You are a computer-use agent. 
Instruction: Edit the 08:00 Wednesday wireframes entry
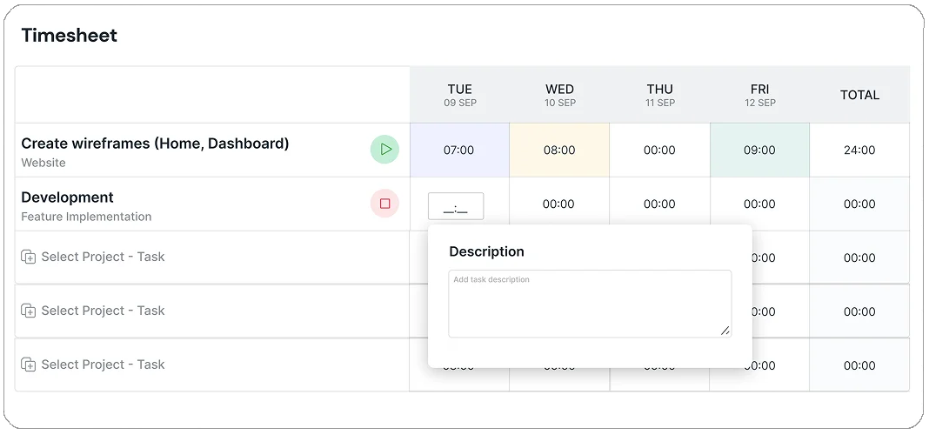point(559,151)
